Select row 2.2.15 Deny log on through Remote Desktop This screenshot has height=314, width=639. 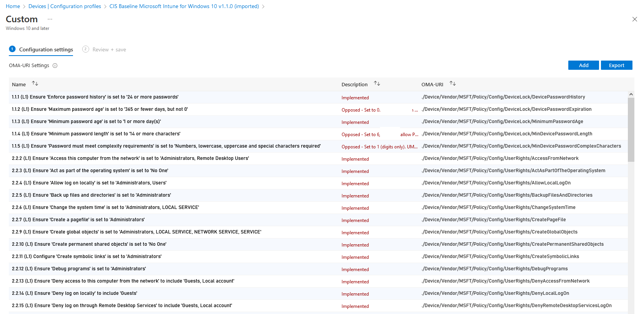tap(319, 306)
